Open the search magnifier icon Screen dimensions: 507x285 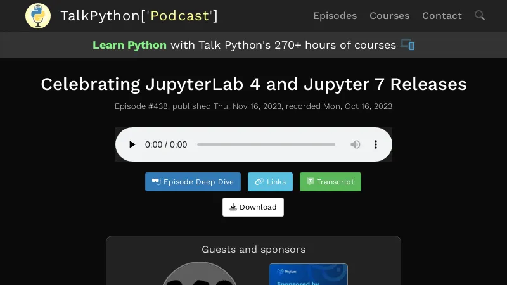[x=480, y=16]
